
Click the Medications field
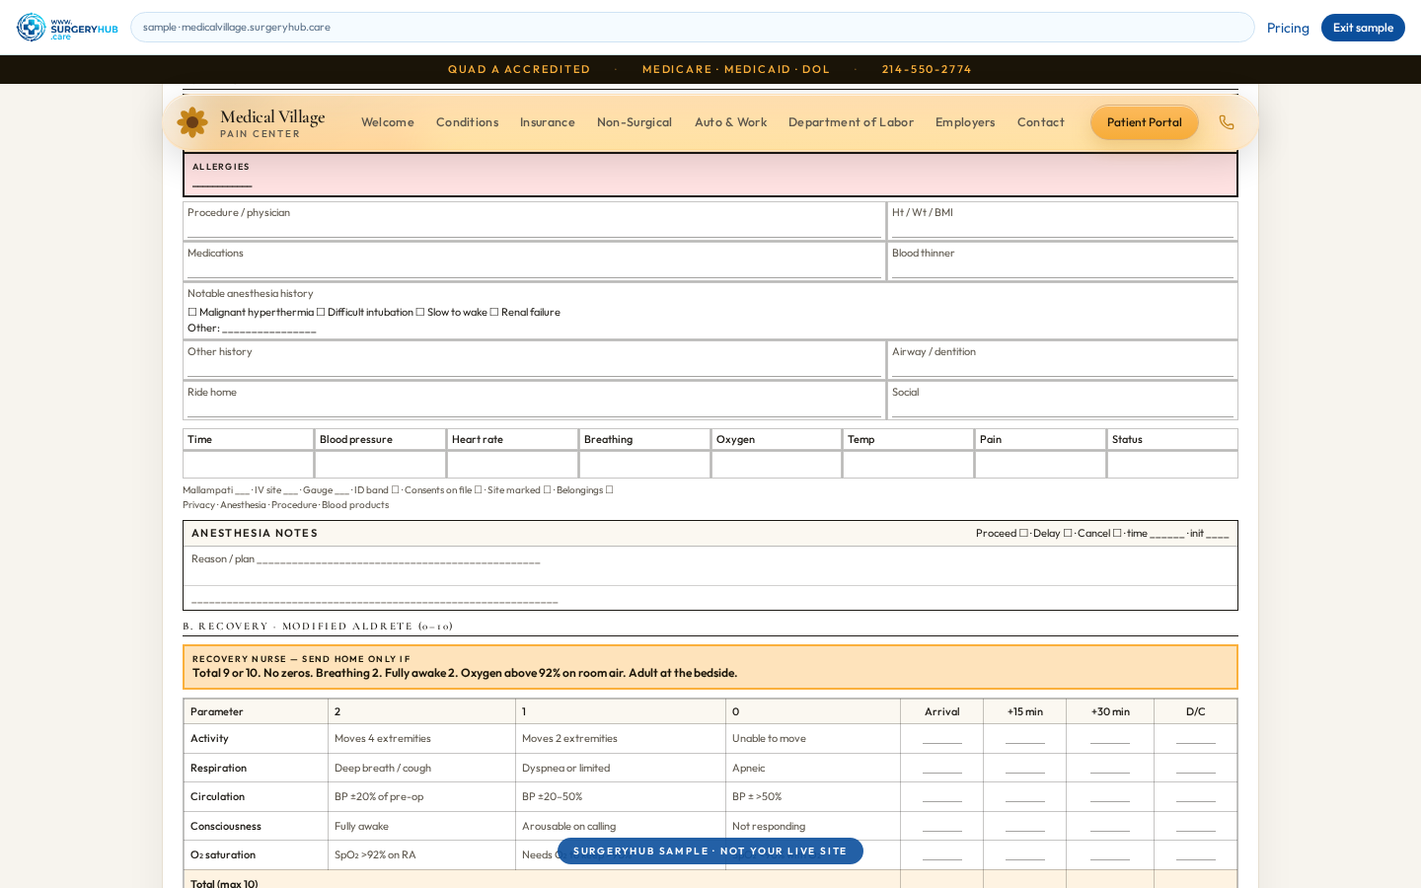pyautogui.click(x=534, y=261)
